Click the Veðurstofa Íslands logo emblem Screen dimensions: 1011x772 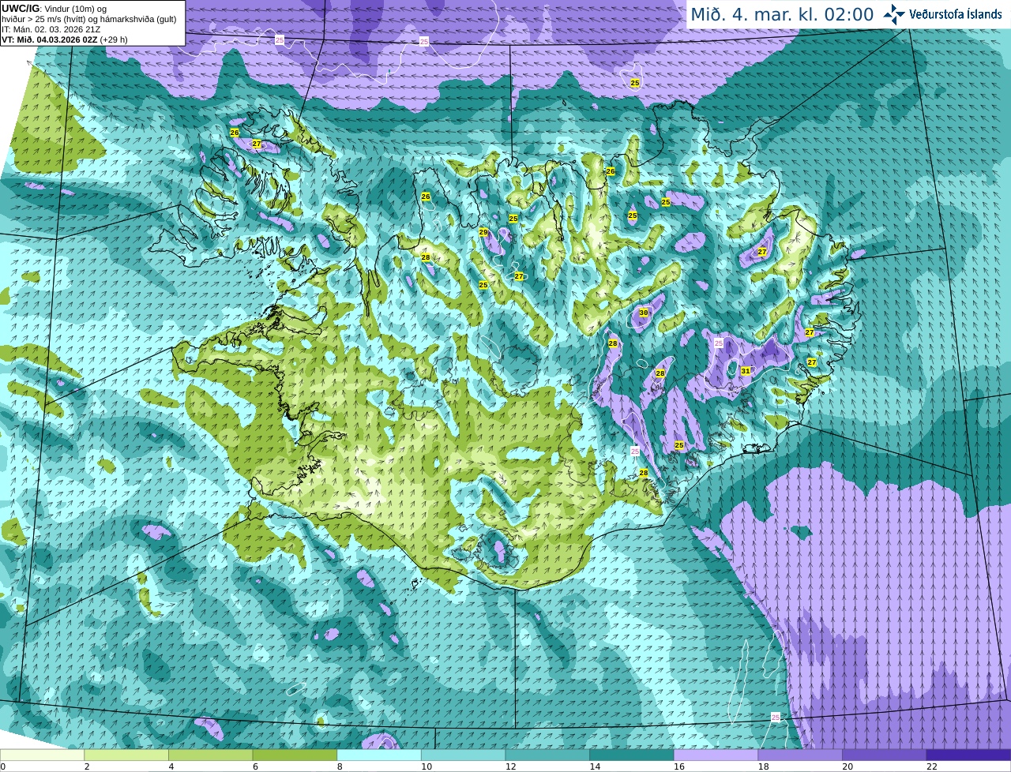click(x=894, y=14)
